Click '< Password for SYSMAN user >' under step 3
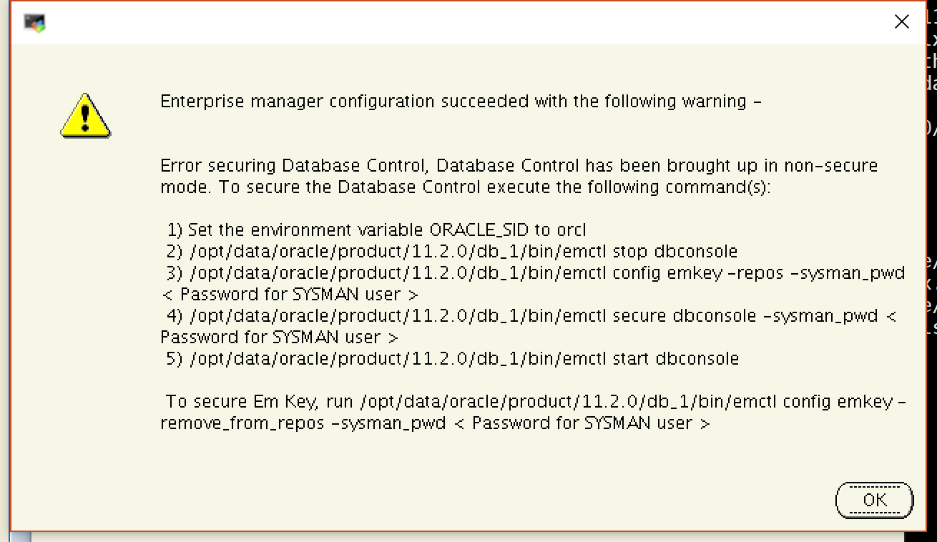Image resolution: width=937 pixels, height=542 pixels. (x=290, y=295)
